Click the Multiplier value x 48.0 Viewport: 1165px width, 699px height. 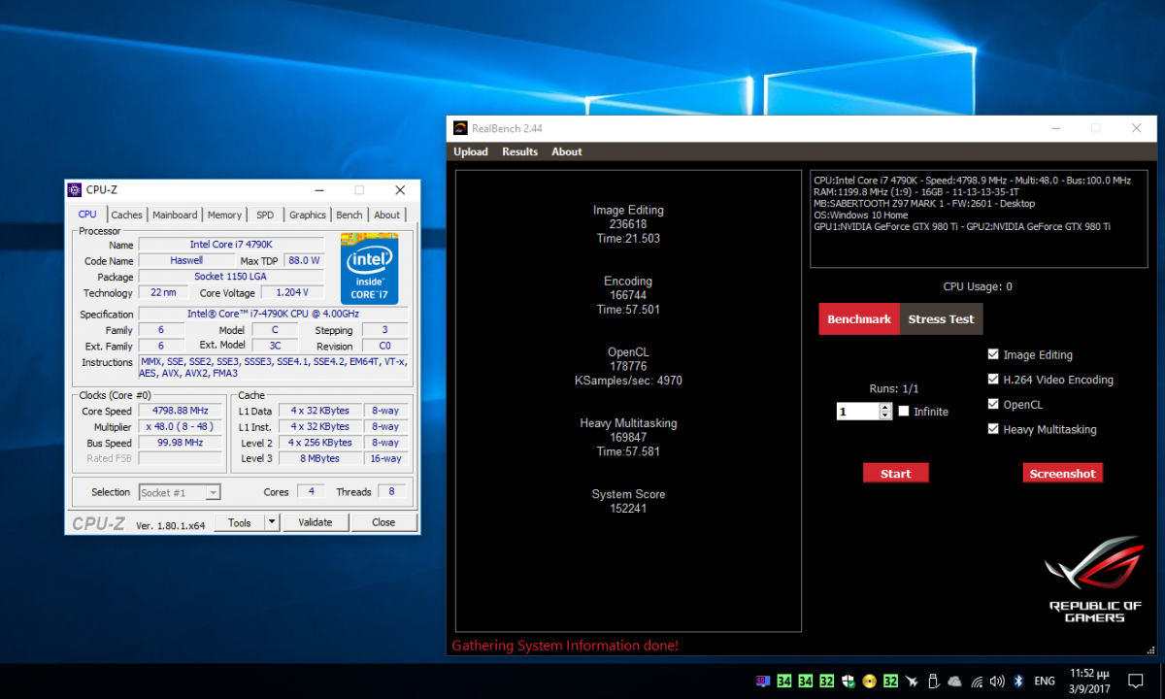pos(181,426)
